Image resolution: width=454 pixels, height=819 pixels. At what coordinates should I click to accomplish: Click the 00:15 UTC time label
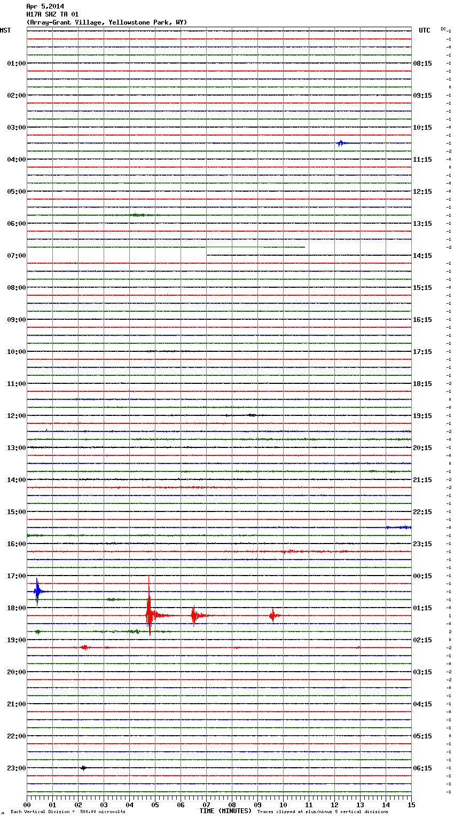click(x=422, y=576)
